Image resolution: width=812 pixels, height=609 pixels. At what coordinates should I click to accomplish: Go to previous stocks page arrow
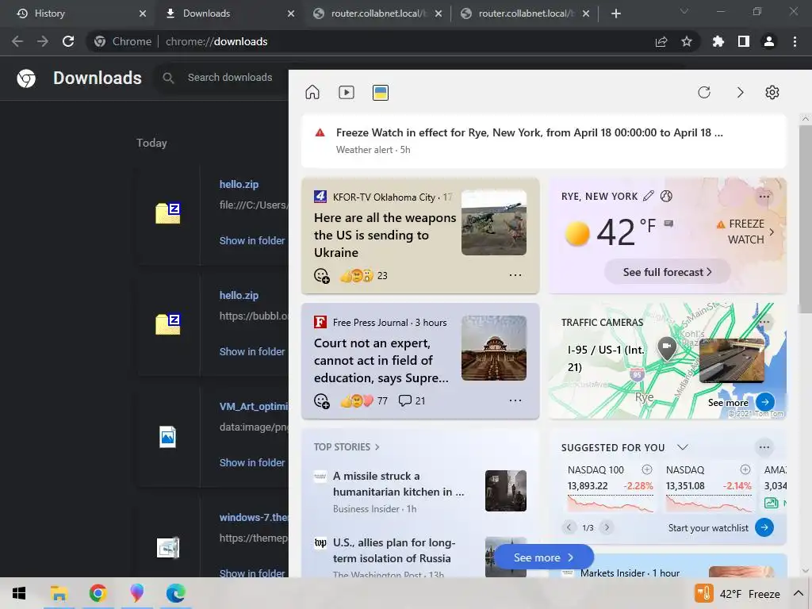(x=569, y=527)
